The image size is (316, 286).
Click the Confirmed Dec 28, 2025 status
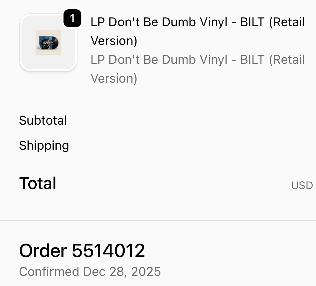[x=90, y=271]
